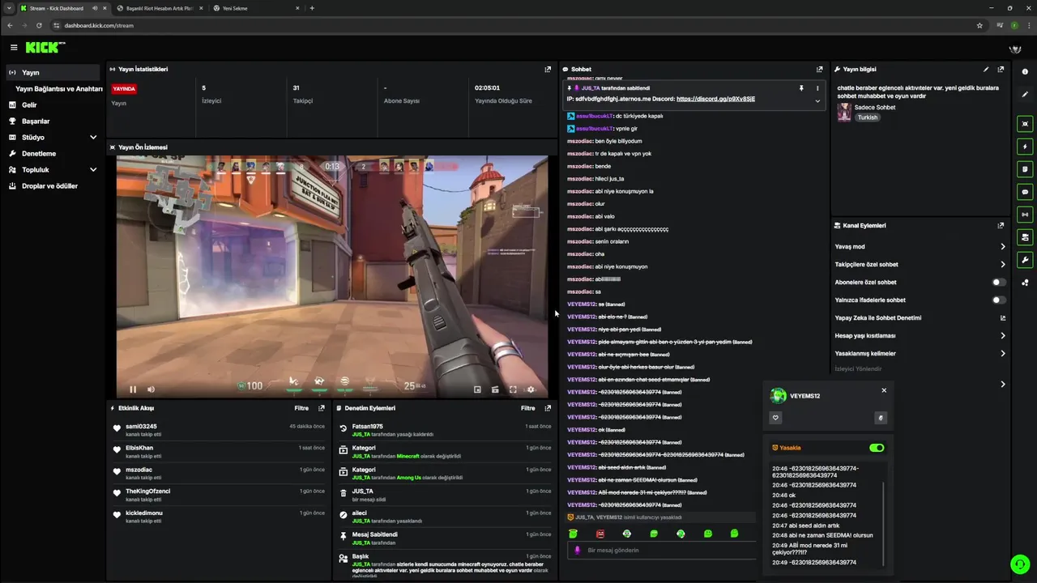Pause the stream preview video

tap(133, 389)
